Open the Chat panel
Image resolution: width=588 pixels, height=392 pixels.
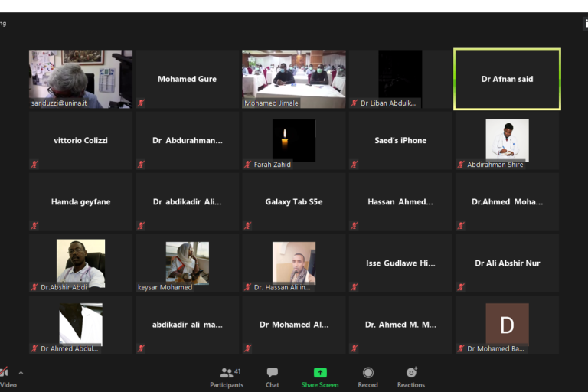point(273,376)
